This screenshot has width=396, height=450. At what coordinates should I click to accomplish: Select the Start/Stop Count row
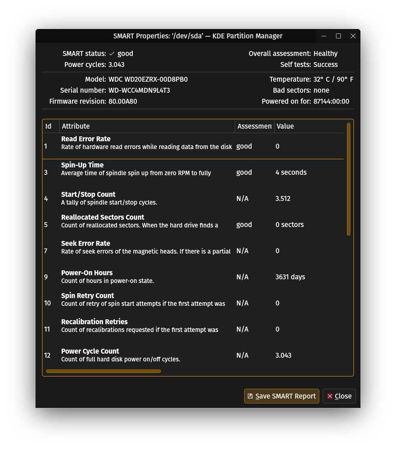(x=193, y=198)
